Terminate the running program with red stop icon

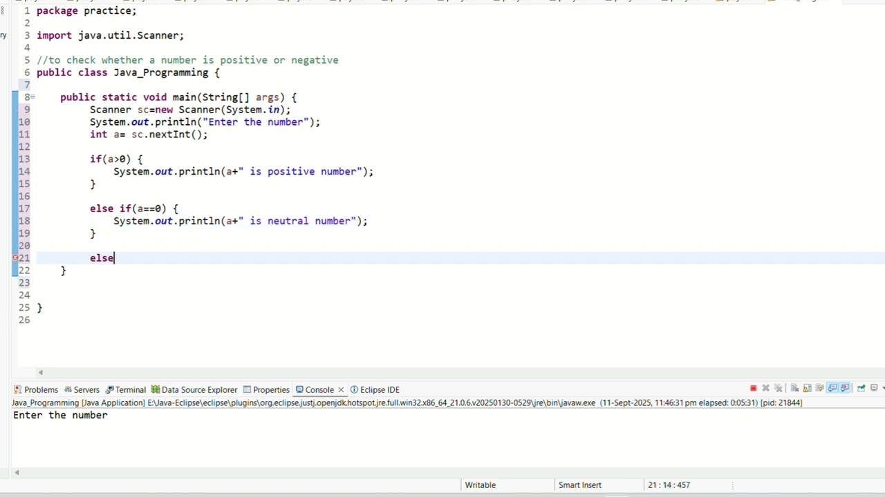pyautogui.click(x=754, y=388)
